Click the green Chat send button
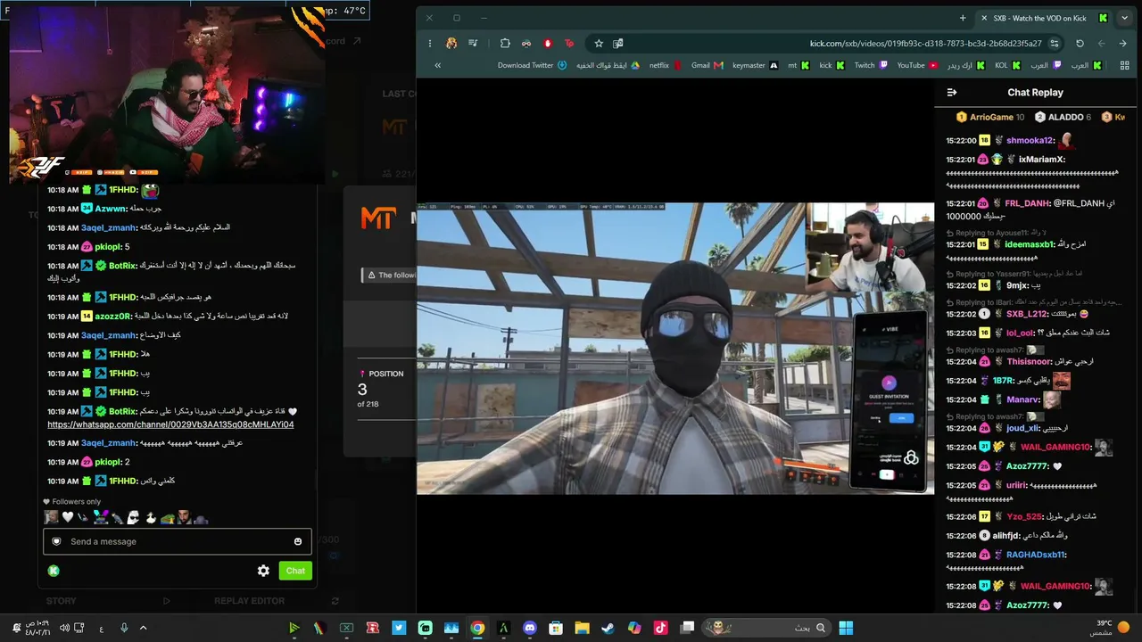 coord(295,571)
